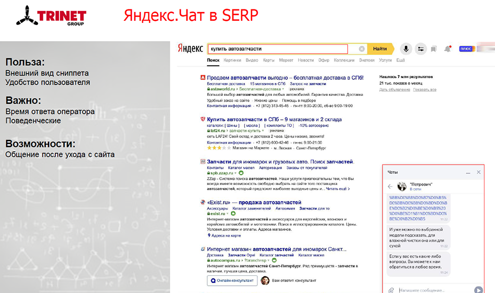The width and height of the screenshot is (495, 293).
Task: Open the notifications bell icon
Action: [x=448, y=49]
